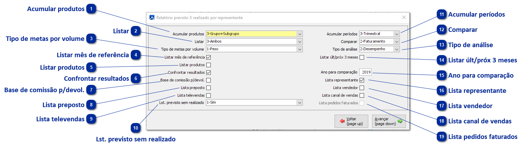
Task: Enable the Listar produtos checkbox
Action: point(208,65)
